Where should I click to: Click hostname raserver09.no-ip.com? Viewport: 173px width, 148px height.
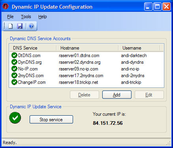[79, 69]
